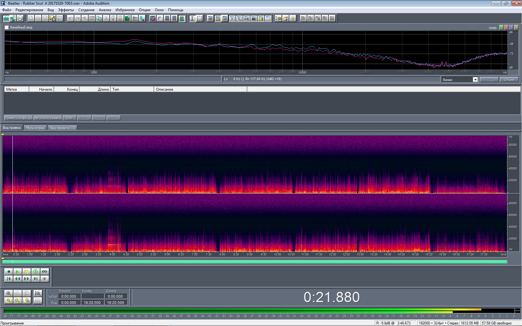Screen dimensions: 522x326
Task: Redo the edit using toolbar arrow
Action: (x=78, y=18)
